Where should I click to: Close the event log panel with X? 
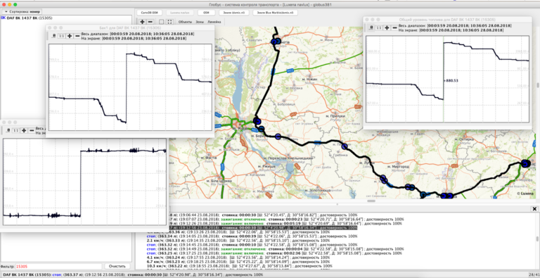[x=534, y=209]
